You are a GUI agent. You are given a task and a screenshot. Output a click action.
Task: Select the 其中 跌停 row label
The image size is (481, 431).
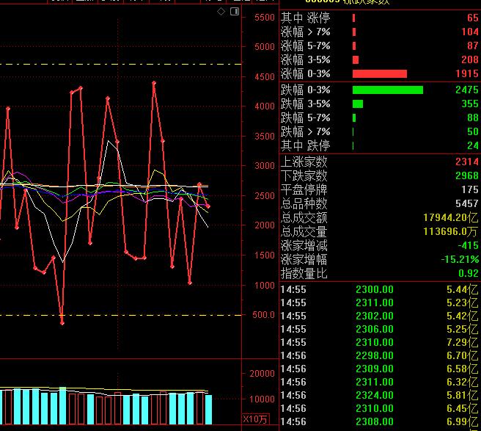click(306, 145)
